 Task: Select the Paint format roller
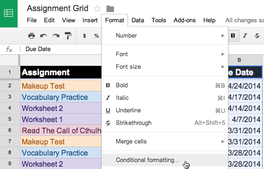click(x=68, y=36)
